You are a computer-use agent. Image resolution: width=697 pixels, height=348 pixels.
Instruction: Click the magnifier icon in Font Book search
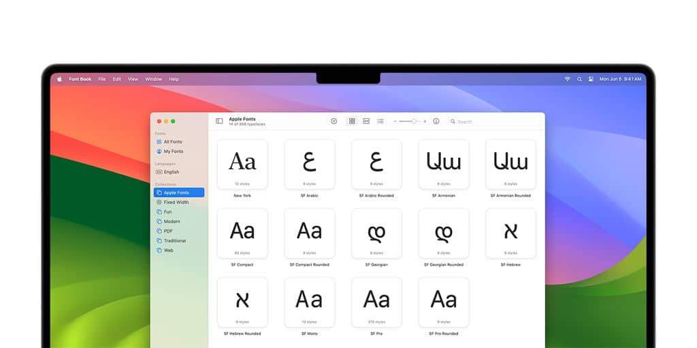tap(453, 121)
